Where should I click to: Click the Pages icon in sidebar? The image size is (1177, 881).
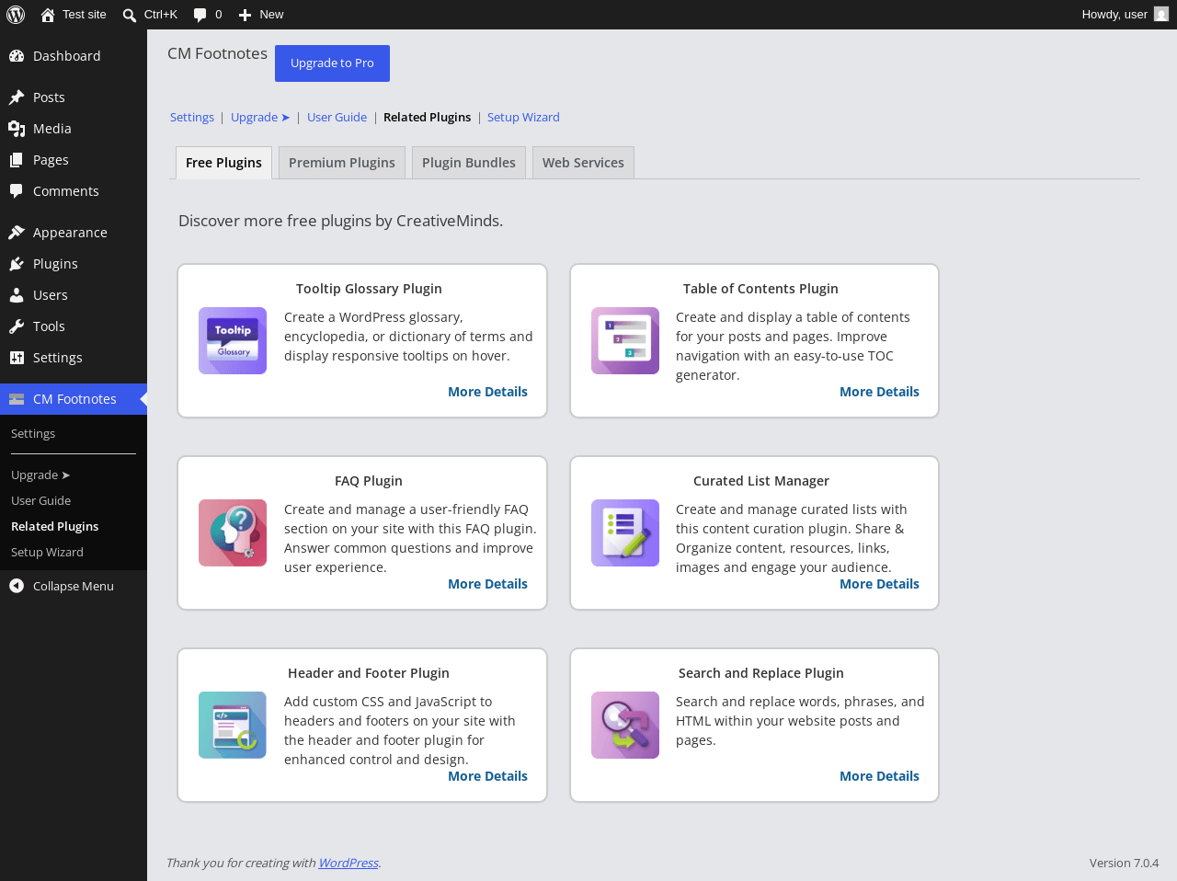click(17, 160)
